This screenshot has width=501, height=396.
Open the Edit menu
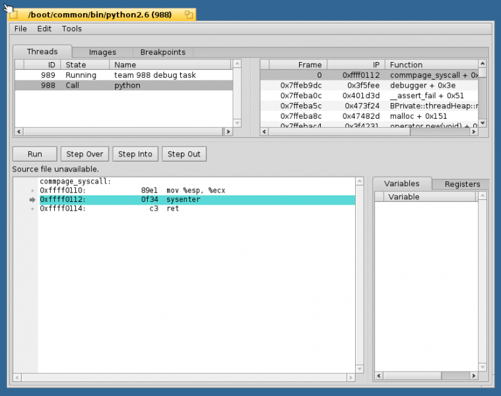click(x=44, y=29)
